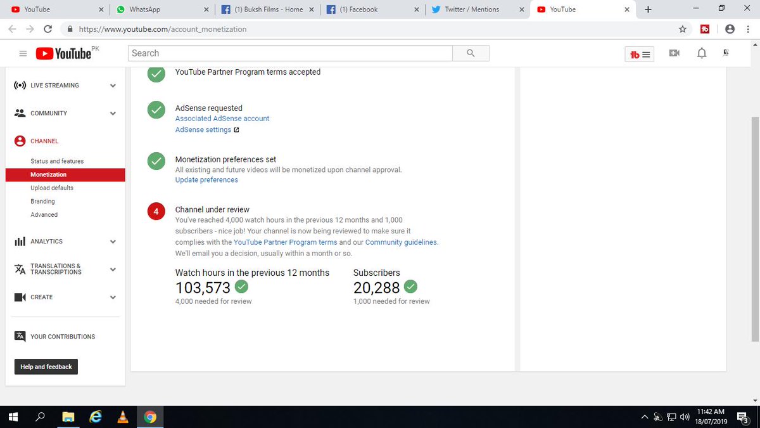Bookmark this page with the star
This screenshot has height=428, width=760.
pyautogui.click(x=682, y=29)
